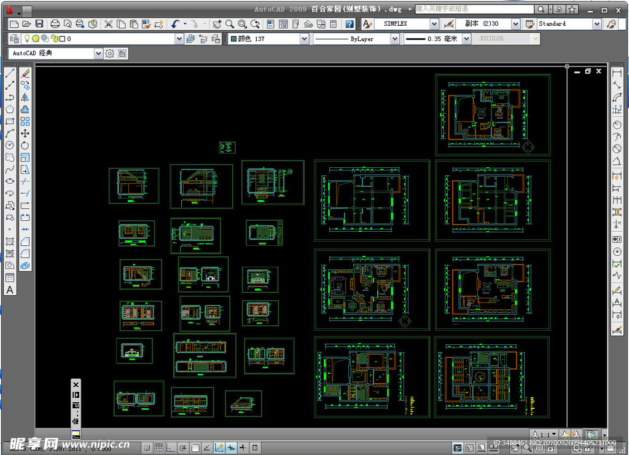Screen dimensions: 629x455
Task: Select the Multiline Text tool
Action: (10, 290)
